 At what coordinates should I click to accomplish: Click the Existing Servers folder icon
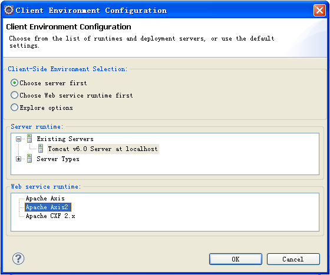29,139
